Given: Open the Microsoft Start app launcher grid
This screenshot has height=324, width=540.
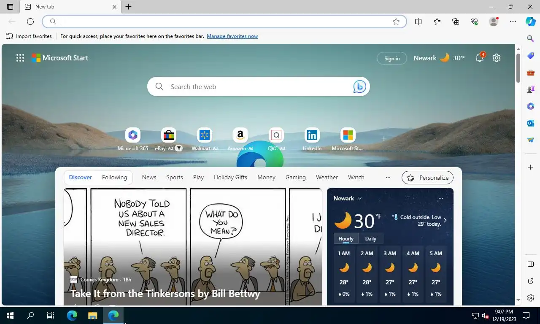Looking at the screenshot, I should pyautogui.click(x=20, y=58).
